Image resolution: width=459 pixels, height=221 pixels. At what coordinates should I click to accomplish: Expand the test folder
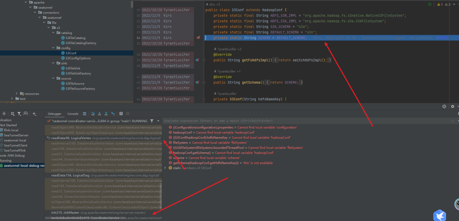point(12,99)
